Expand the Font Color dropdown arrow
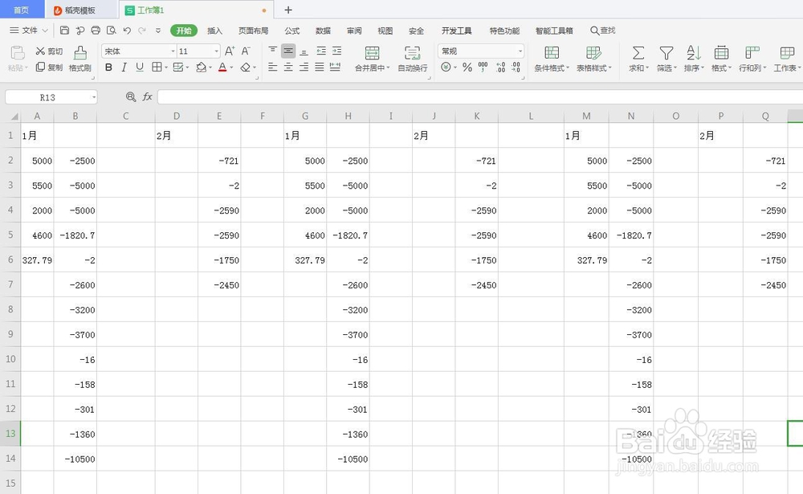Viewport: 803px width, 494px height. click(231, 67)
